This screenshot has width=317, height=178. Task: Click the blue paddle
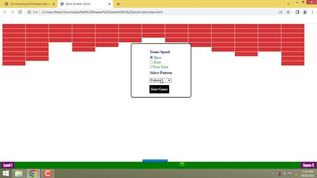155,161
